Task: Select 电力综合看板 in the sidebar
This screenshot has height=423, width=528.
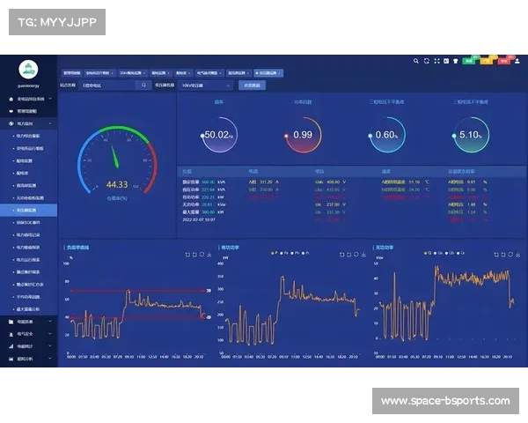Action: click(x=32, y=137)
